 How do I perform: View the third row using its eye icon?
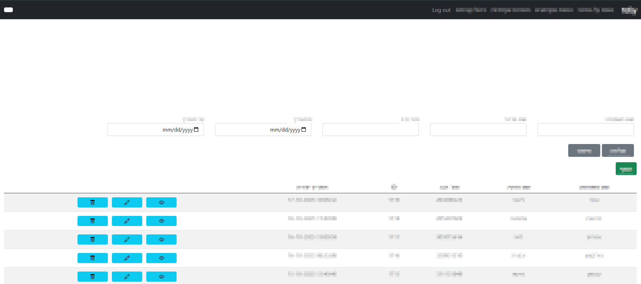pos(161,239)
